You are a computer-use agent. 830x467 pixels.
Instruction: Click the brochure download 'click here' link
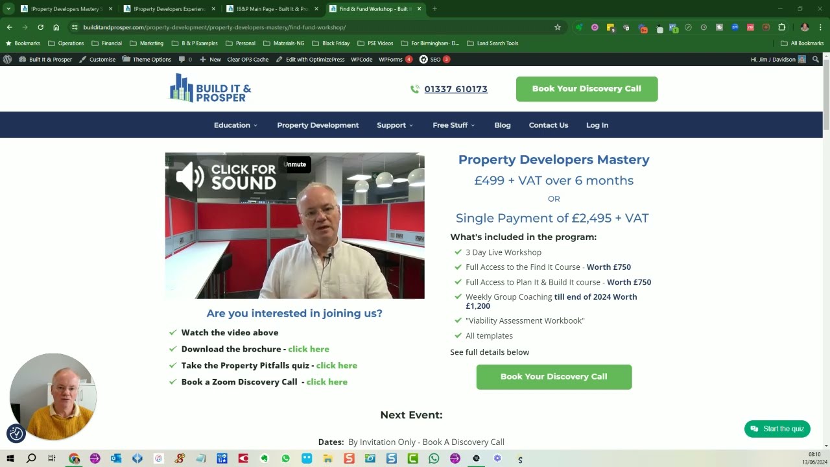tap(309, 349)
